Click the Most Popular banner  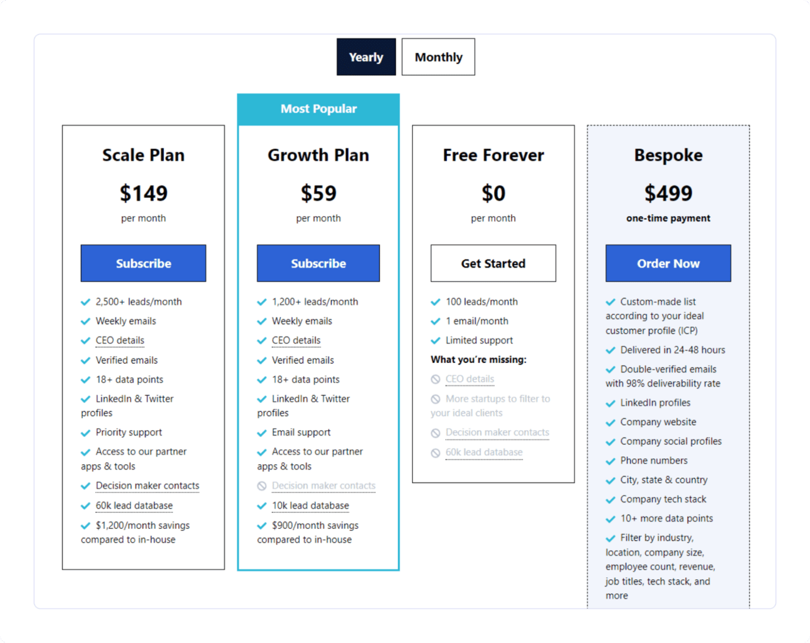318,109
